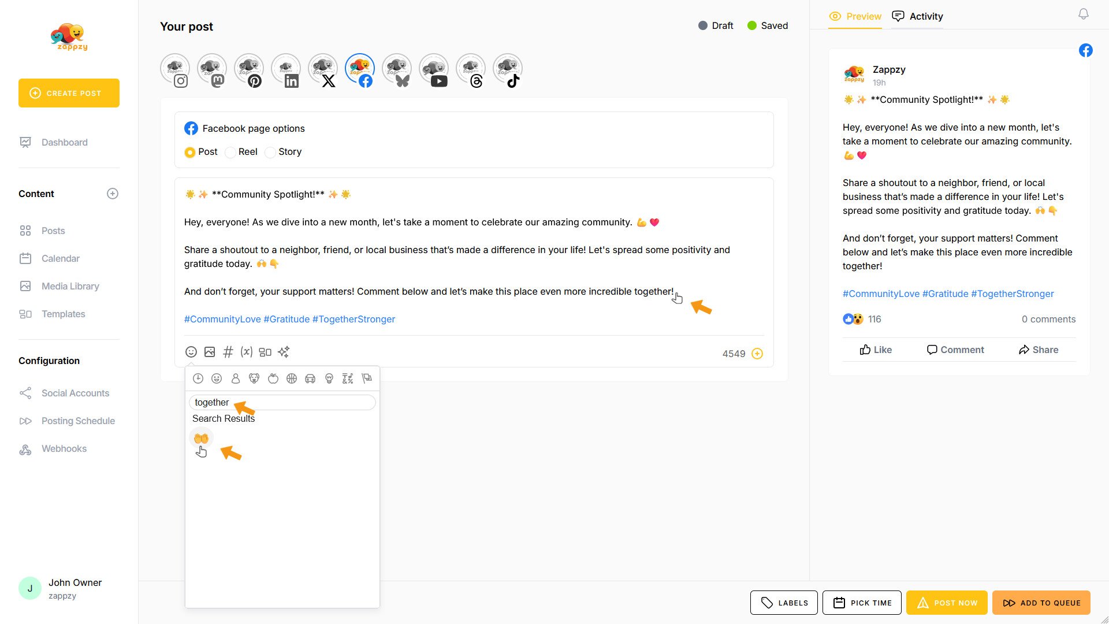Open the notifications bell
This screenshot has height=624, width=1109.
(1084, 14)
